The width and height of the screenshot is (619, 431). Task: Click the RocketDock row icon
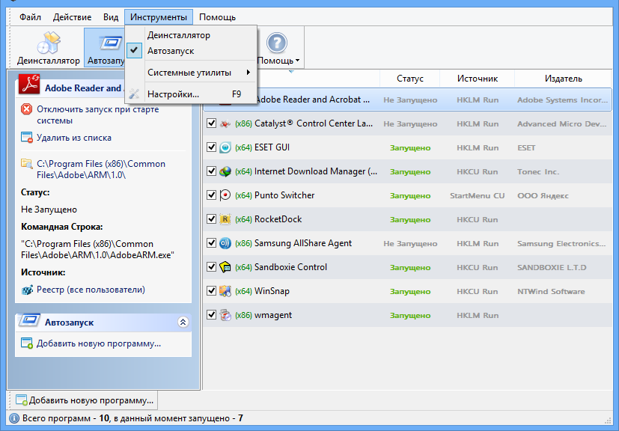point(225,219)
